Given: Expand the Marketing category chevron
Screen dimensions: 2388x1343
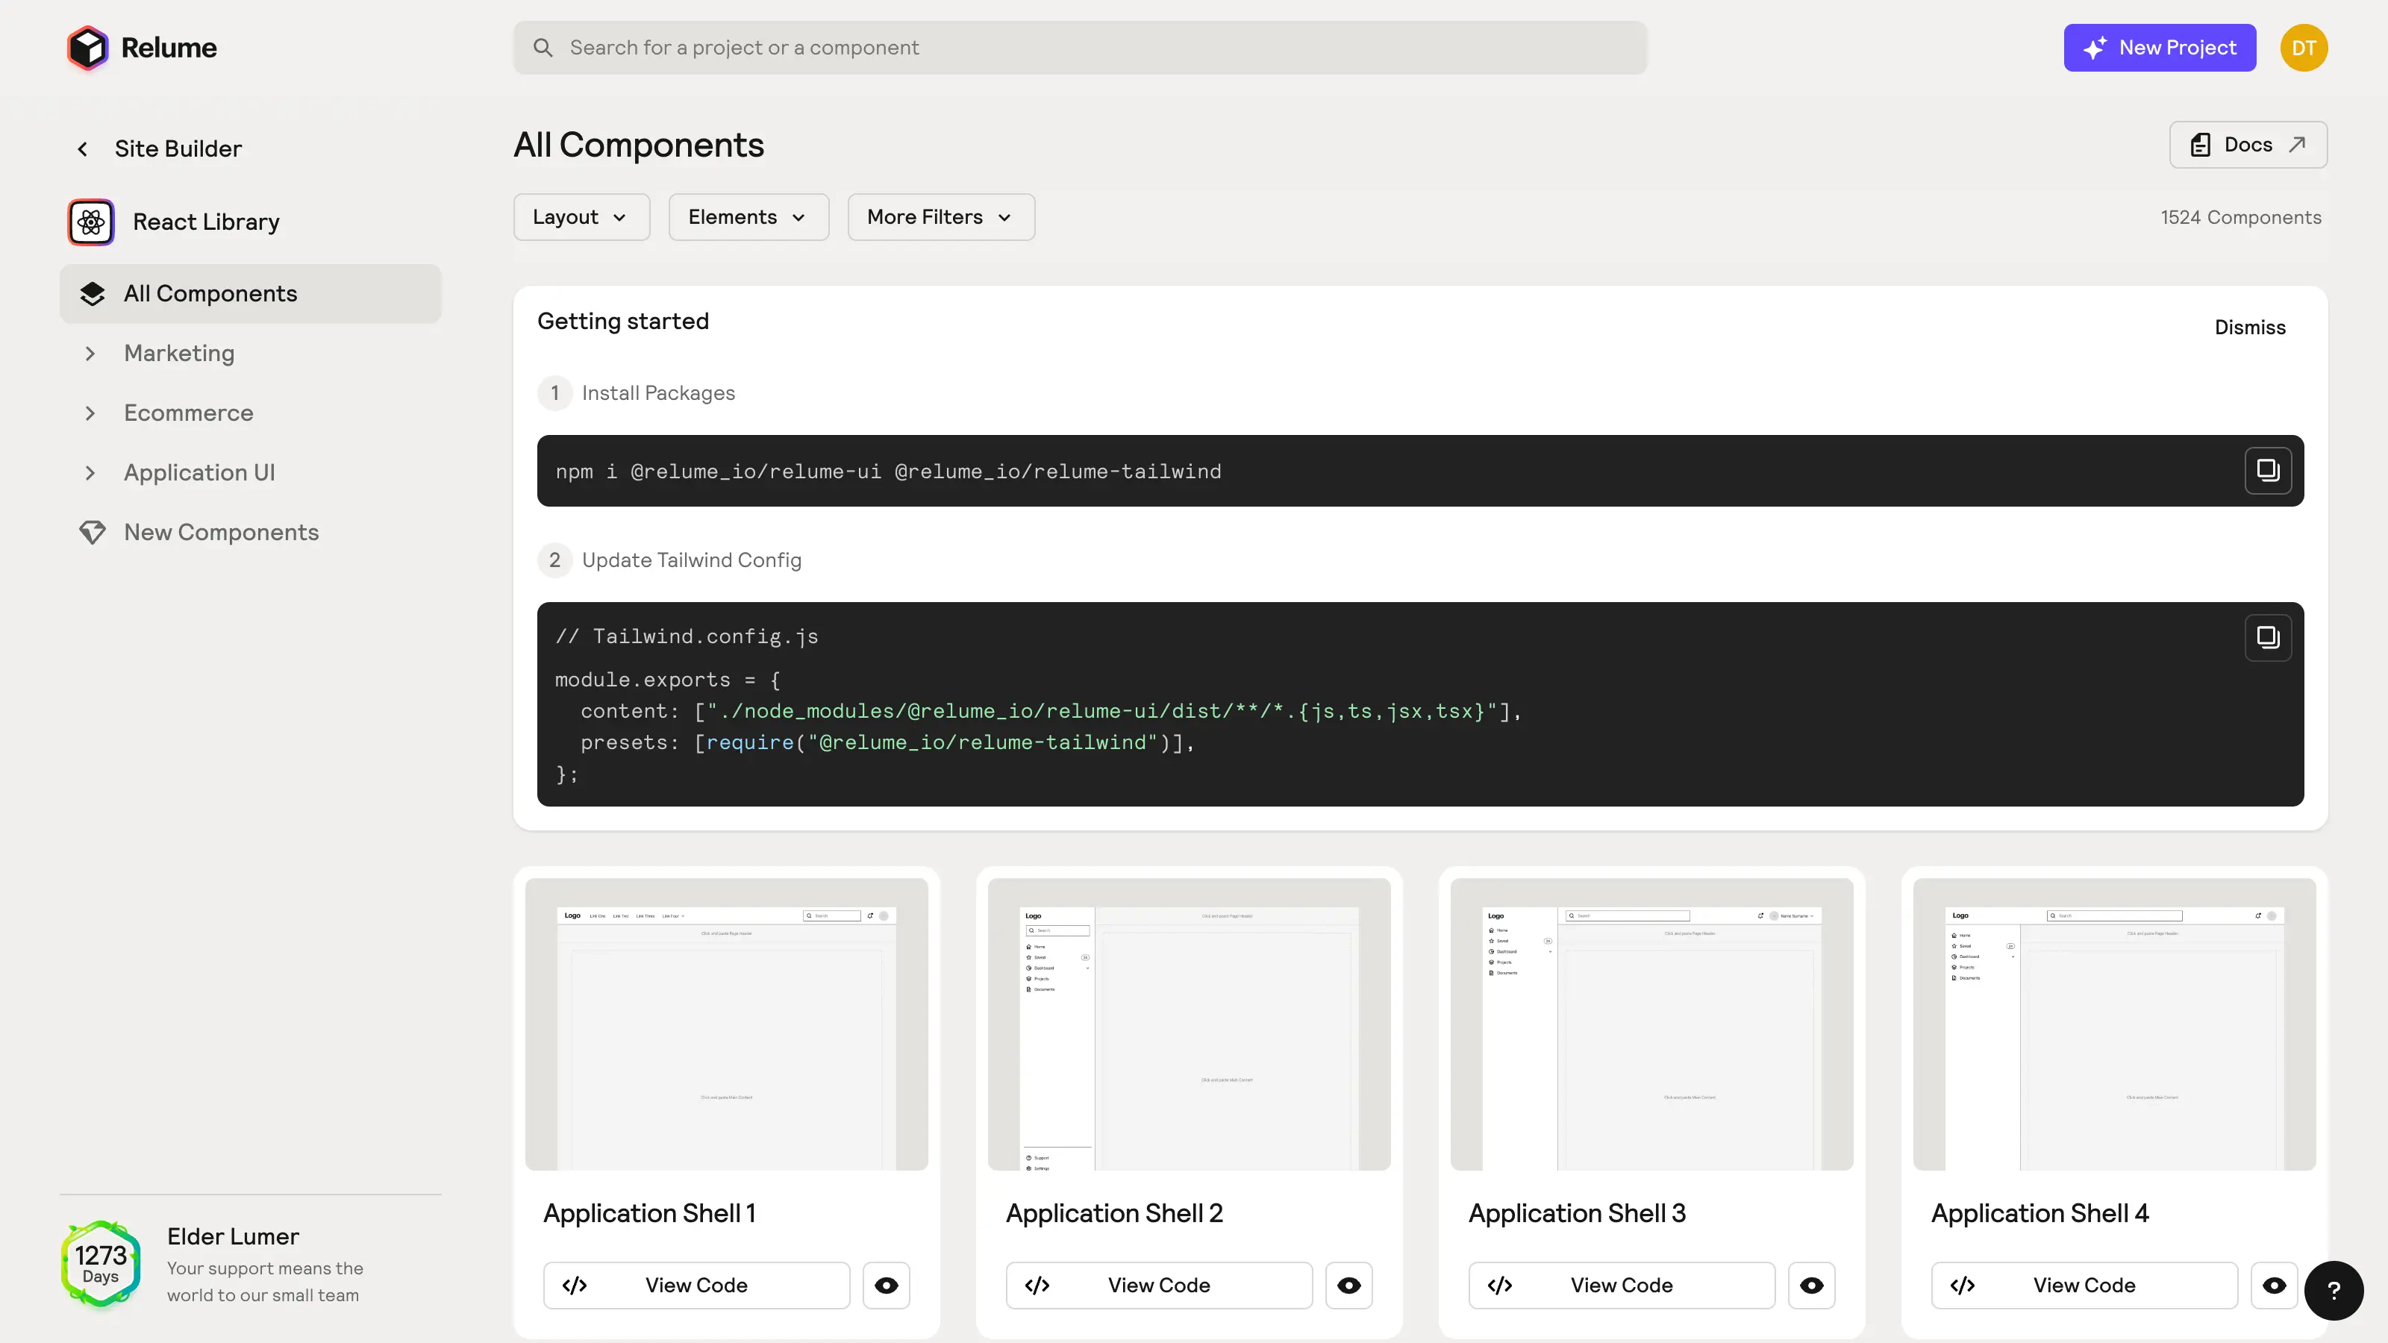Looking at the screenshot, I should point(90,353).
